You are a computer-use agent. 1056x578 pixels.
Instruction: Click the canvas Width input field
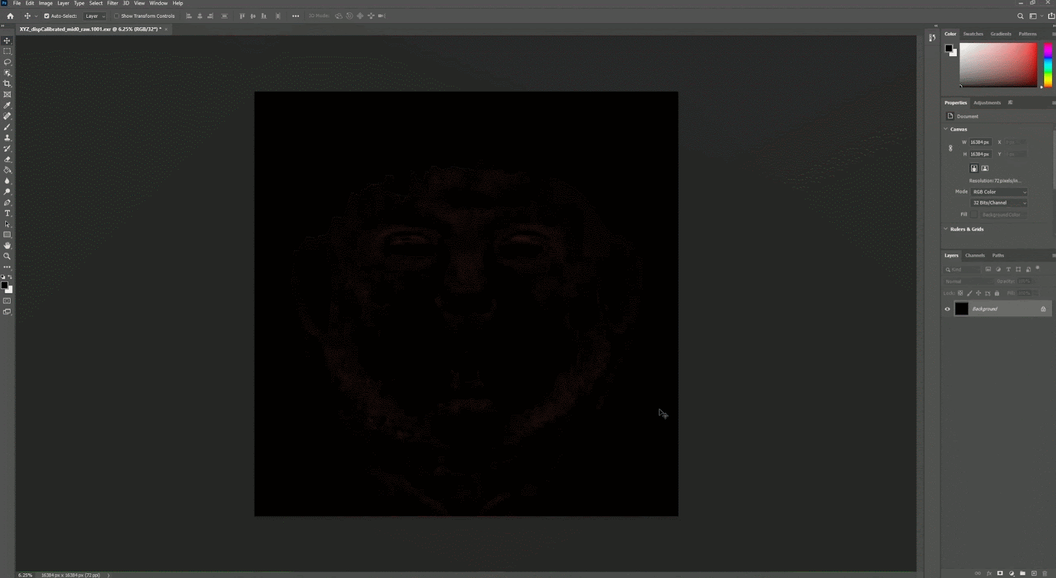(x=980, y=142)
